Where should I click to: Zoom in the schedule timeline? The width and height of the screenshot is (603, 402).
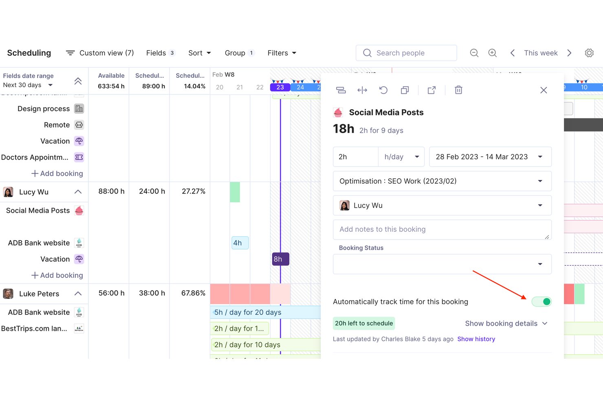point(493,53)
